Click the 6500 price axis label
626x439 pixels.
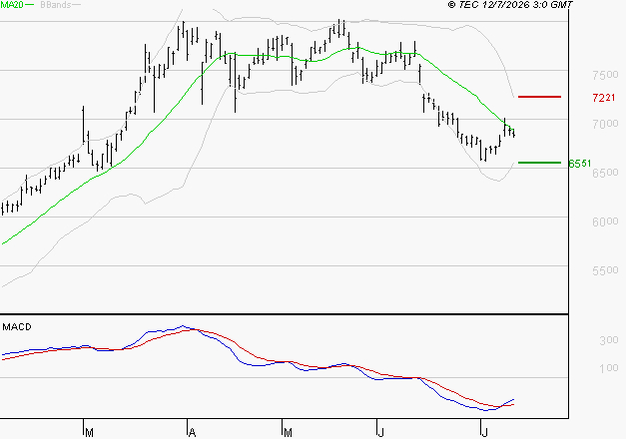(x=605, y=173)
